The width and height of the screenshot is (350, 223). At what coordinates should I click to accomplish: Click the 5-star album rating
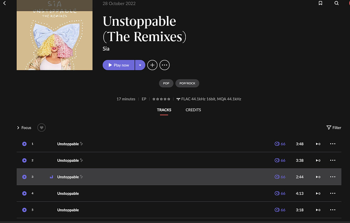(161, 99)
